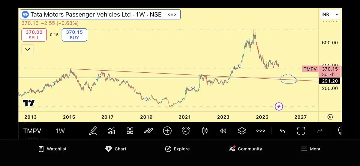360x166 pixels.
Task: Open the chart compare lines icon
Action: (x=148, y=131)
